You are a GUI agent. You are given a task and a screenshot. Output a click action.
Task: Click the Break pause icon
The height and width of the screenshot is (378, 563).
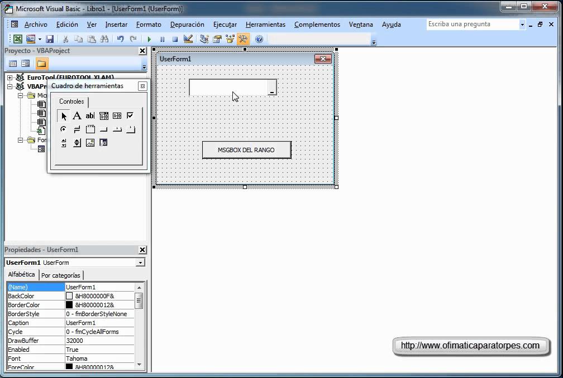(x=163, y=39)
